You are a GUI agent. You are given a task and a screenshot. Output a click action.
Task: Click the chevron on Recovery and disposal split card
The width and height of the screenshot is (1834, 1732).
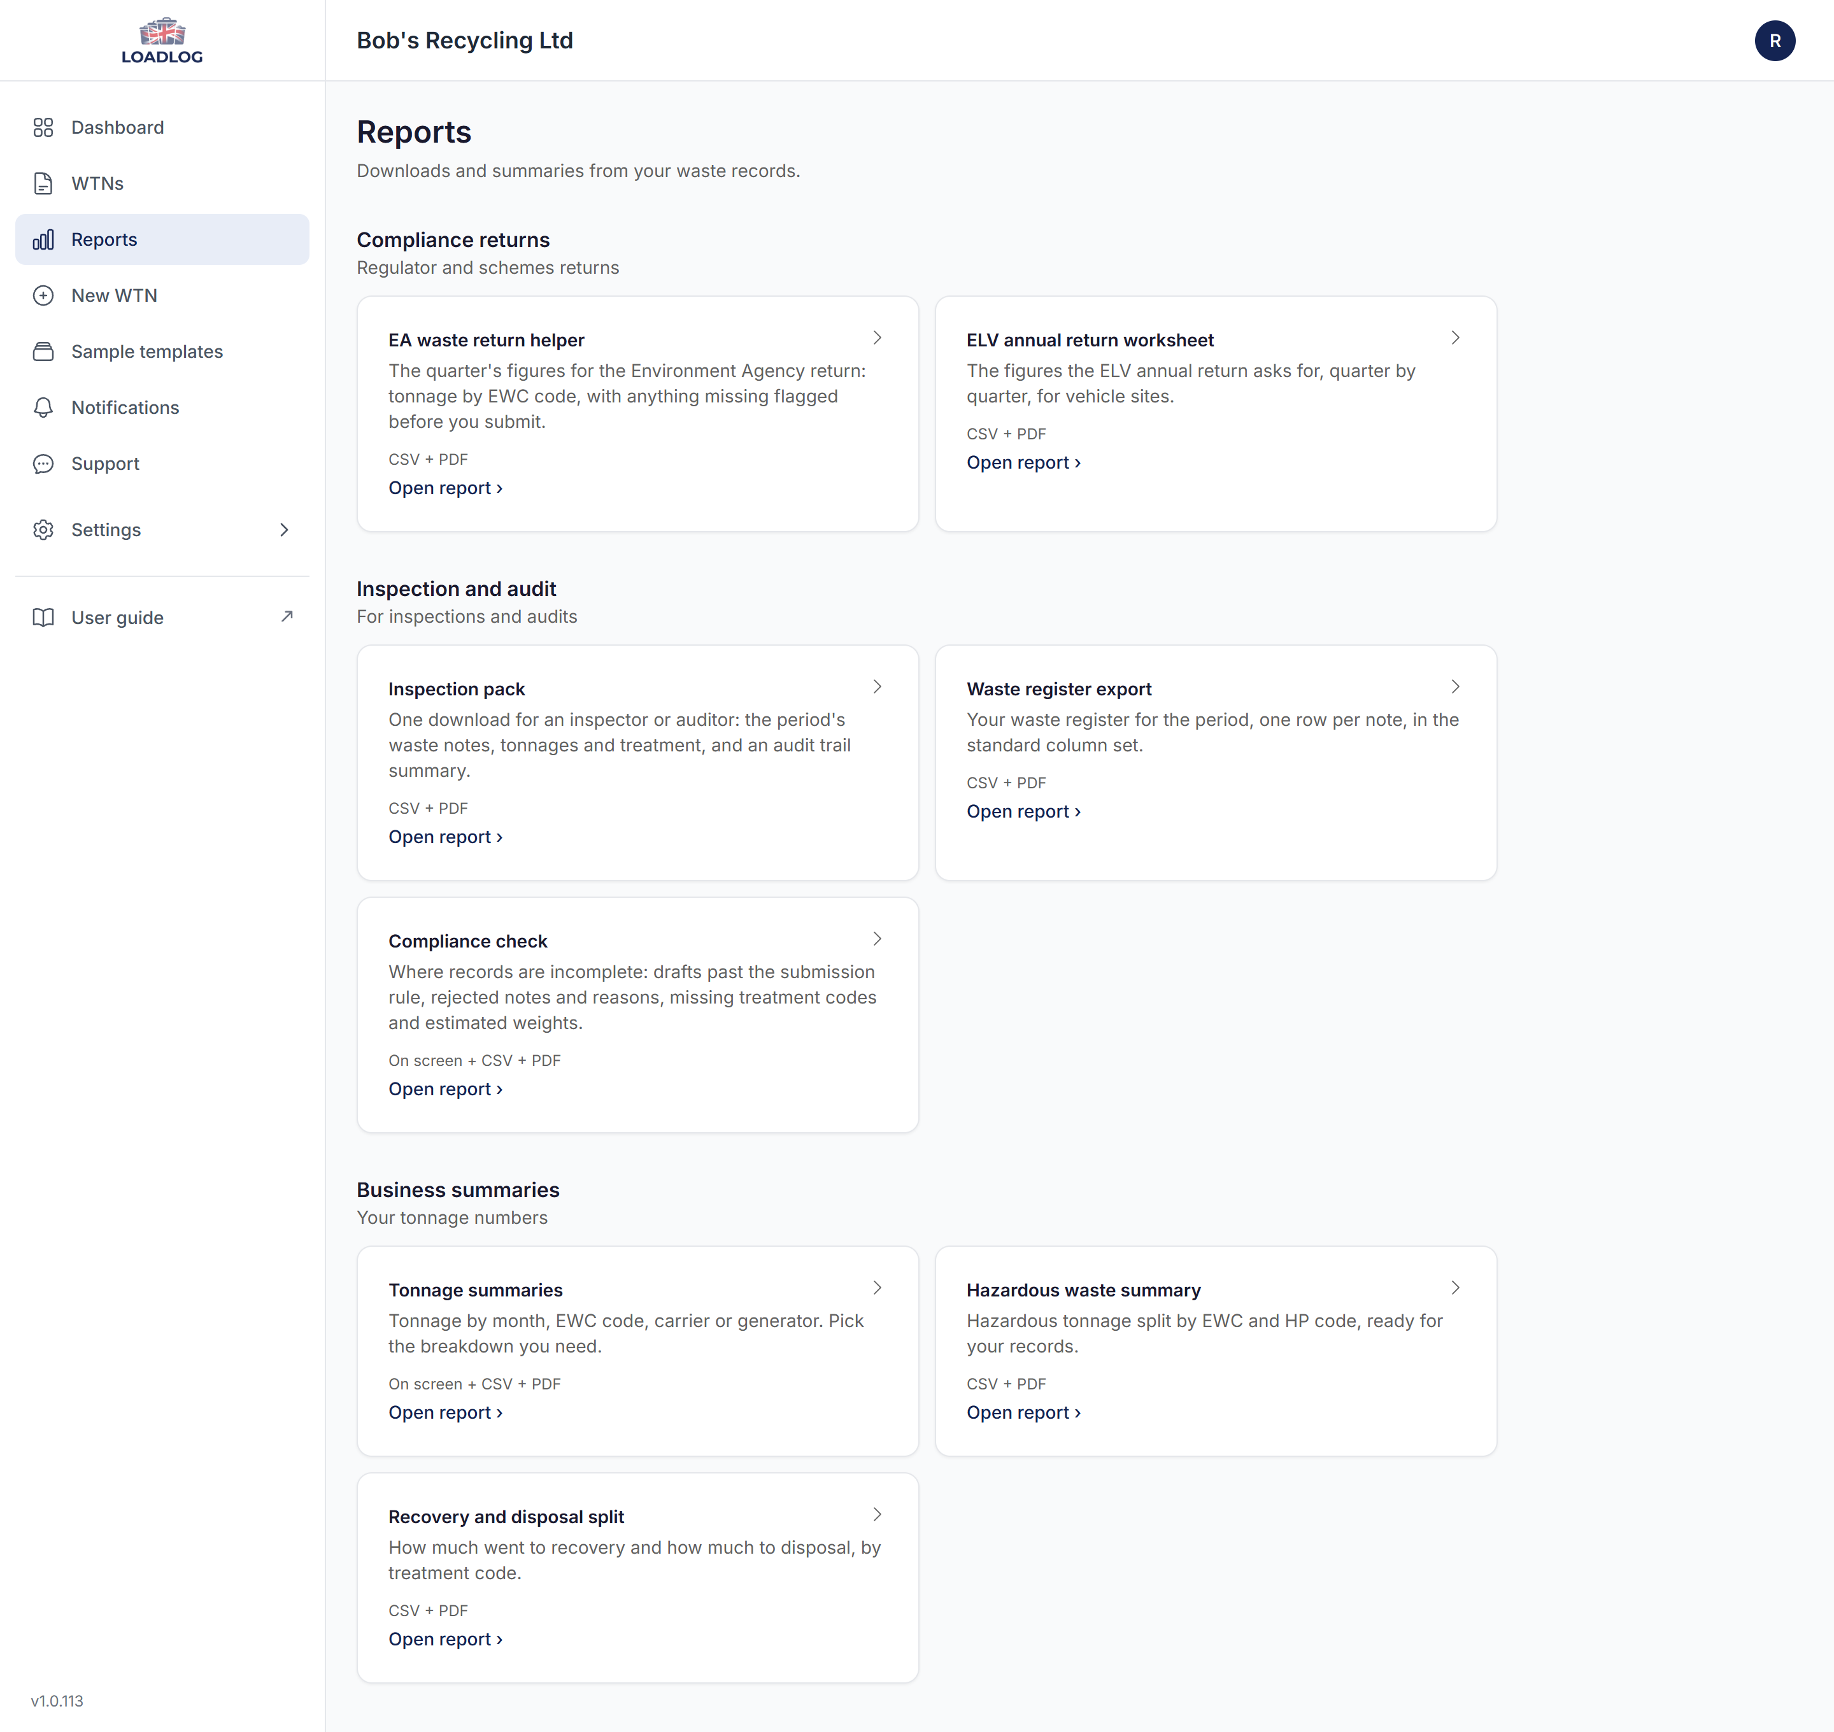[x=878, y=1514]
